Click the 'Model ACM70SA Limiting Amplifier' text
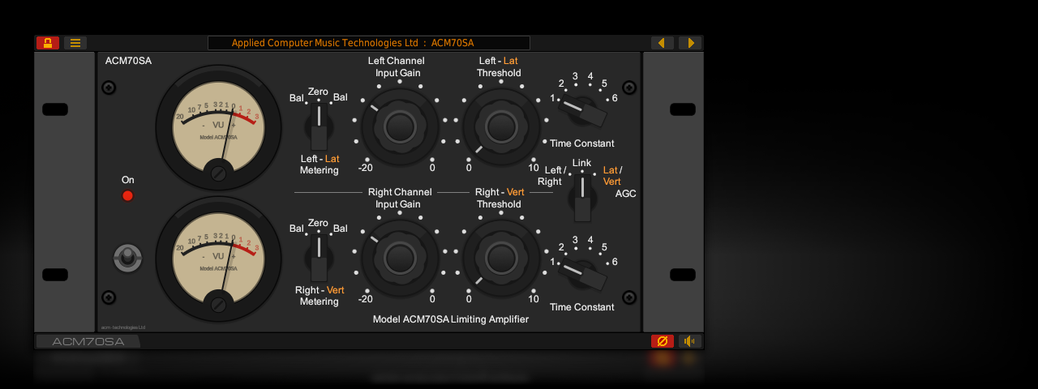1038x389 pixels. pyautogui.click(x=451, y=319)
